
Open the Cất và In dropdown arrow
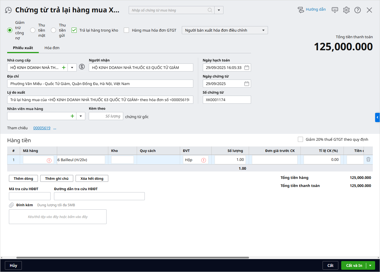coord(370,265)
